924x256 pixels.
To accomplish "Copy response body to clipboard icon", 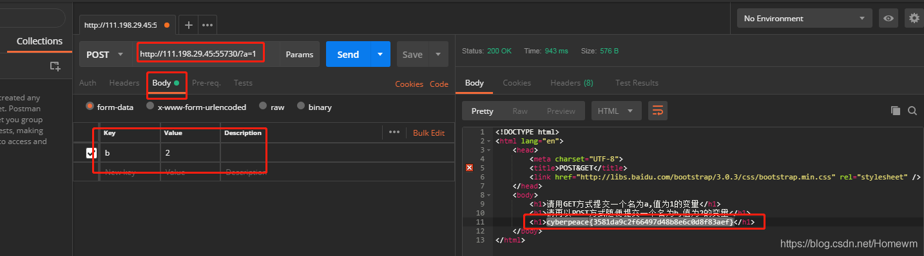I will pos(895,111).
